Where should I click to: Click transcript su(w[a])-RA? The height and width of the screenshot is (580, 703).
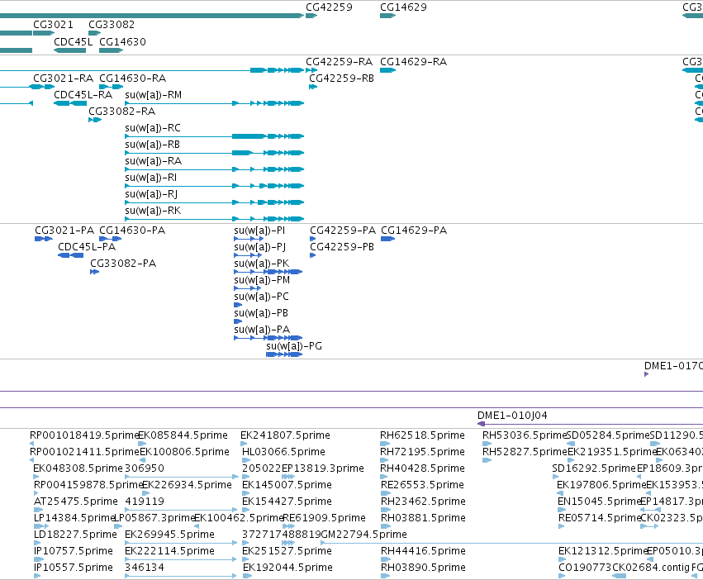pos(154,161)
